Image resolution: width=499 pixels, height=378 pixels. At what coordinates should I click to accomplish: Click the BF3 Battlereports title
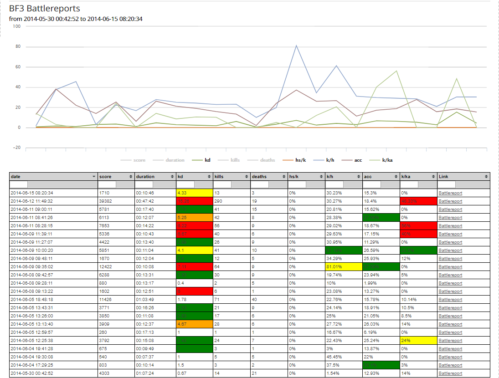click(45, 9)
